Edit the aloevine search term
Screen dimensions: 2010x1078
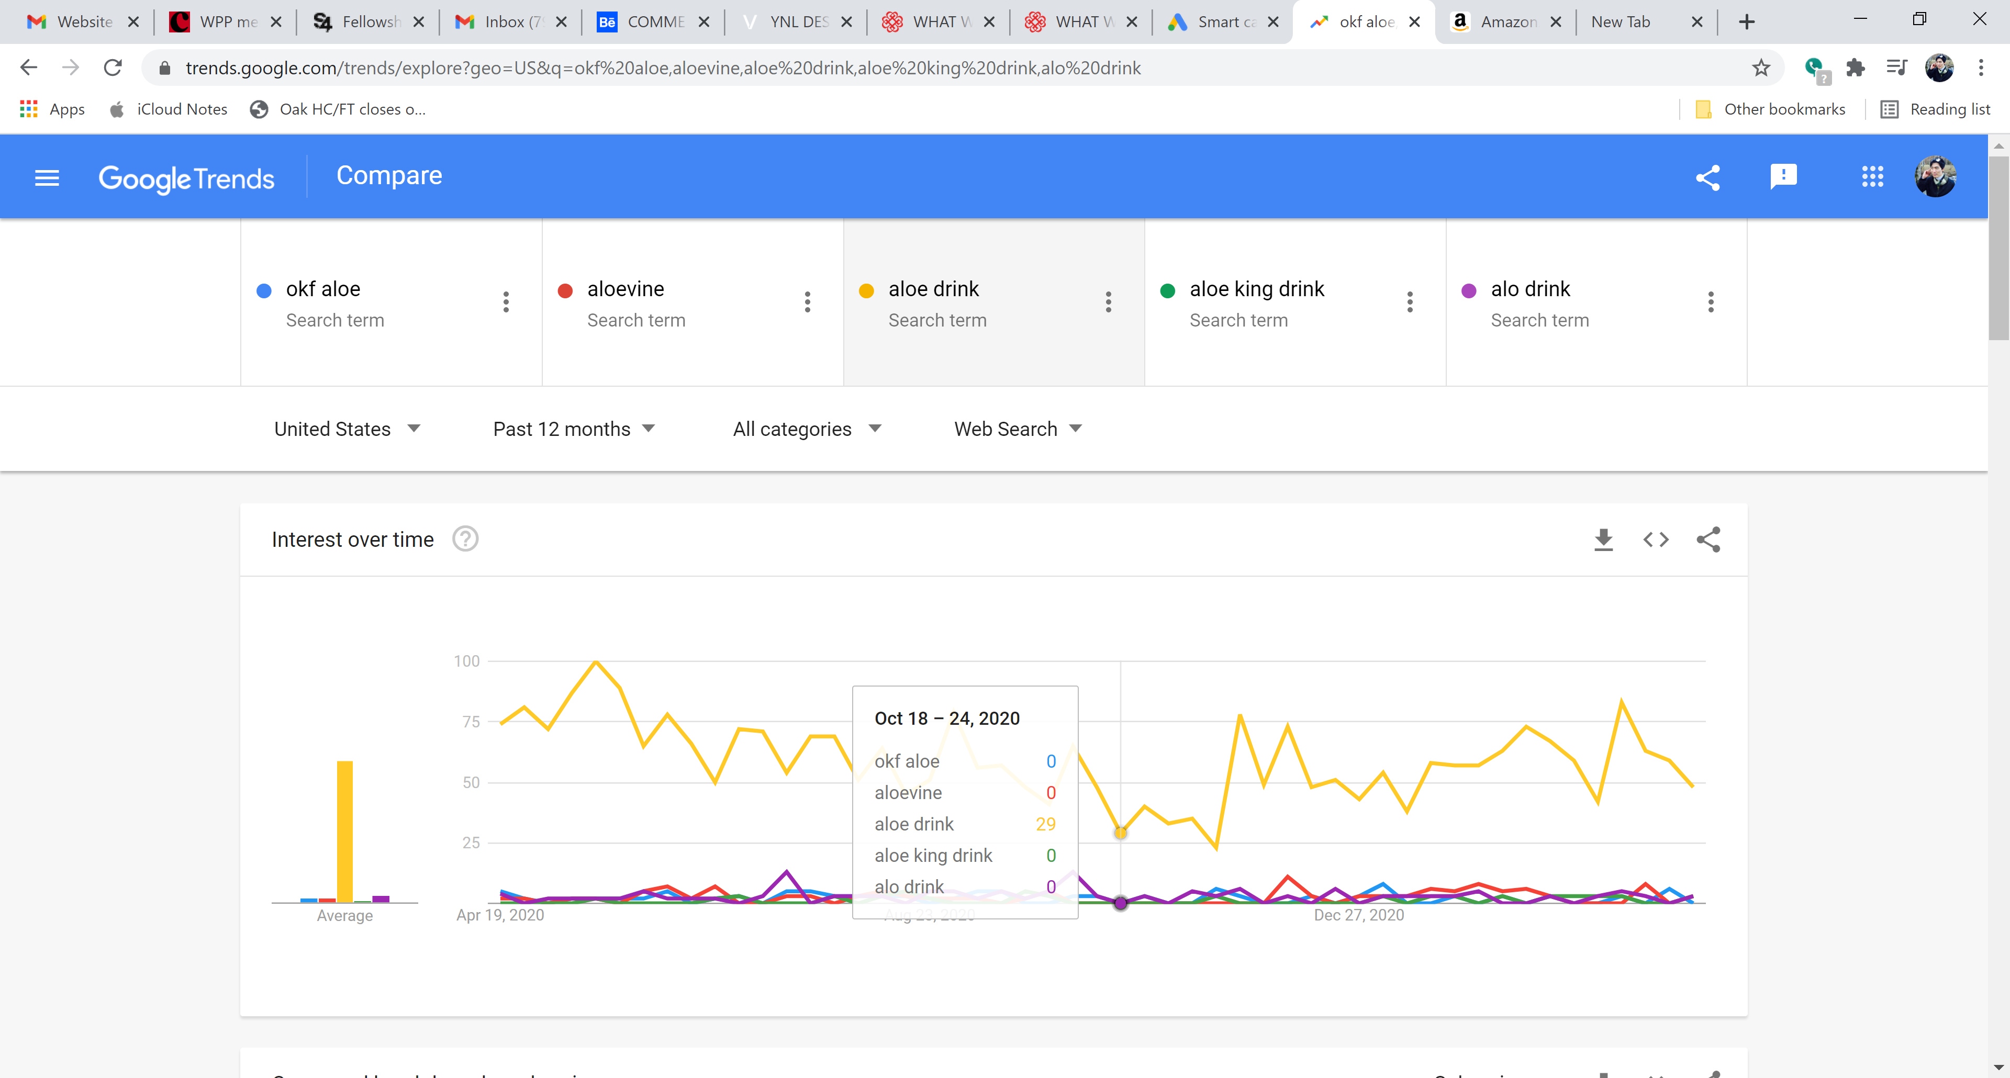[x=625, y=289]
